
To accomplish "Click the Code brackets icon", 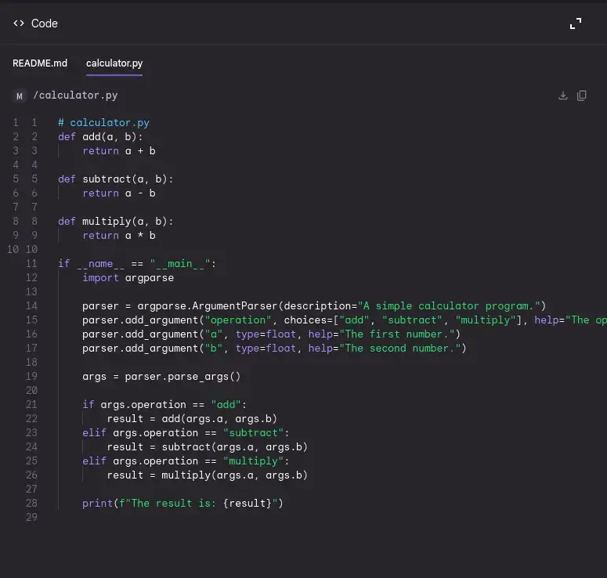I will coord(19,23).
